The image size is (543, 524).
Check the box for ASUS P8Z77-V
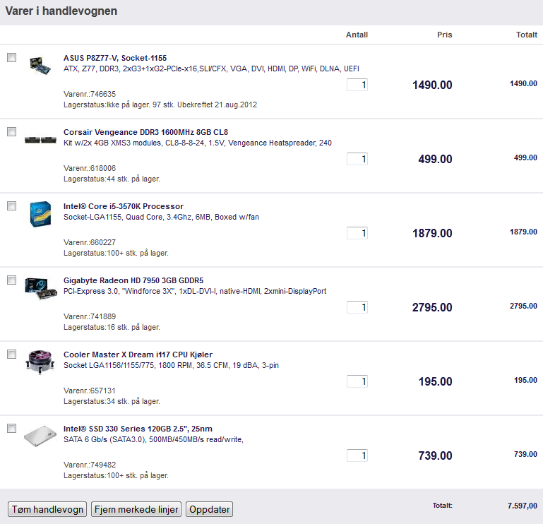click(12, 57)
